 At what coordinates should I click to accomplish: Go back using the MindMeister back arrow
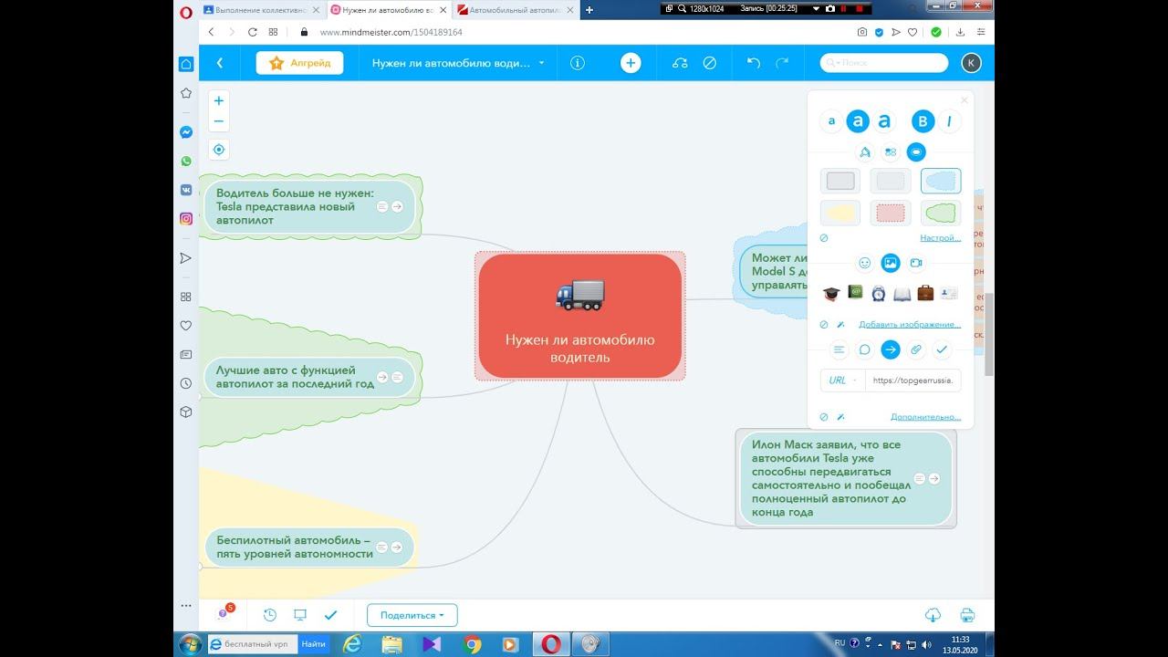point(220,63)
